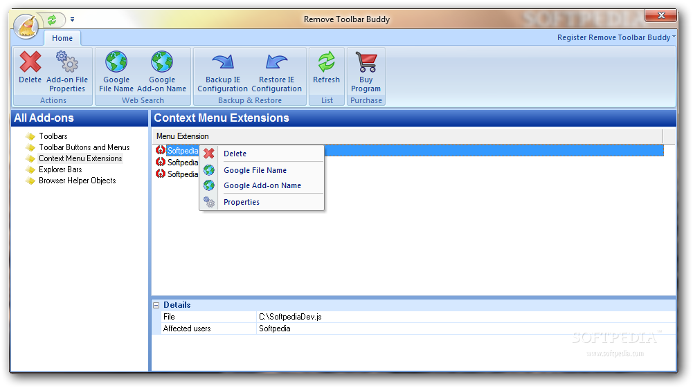Open the quick access toolbar customize arrow
Viewport: 693px width, 388px height.
coord(72,19)
